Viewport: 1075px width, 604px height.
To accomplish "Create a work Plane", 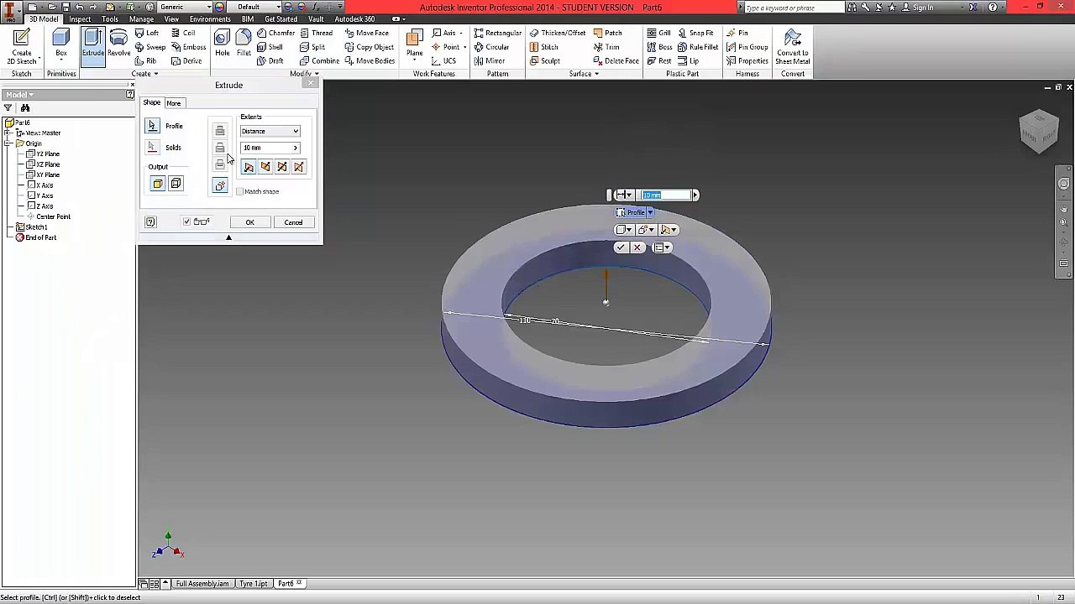I will (x=415, y=44).
